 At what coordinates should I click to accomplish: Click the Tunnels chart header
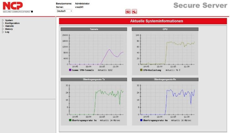pos(94,29)
